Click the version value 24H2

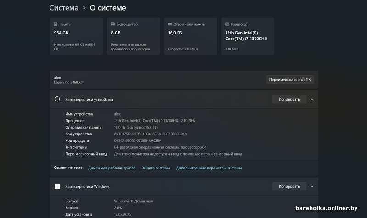click(118, 208)
